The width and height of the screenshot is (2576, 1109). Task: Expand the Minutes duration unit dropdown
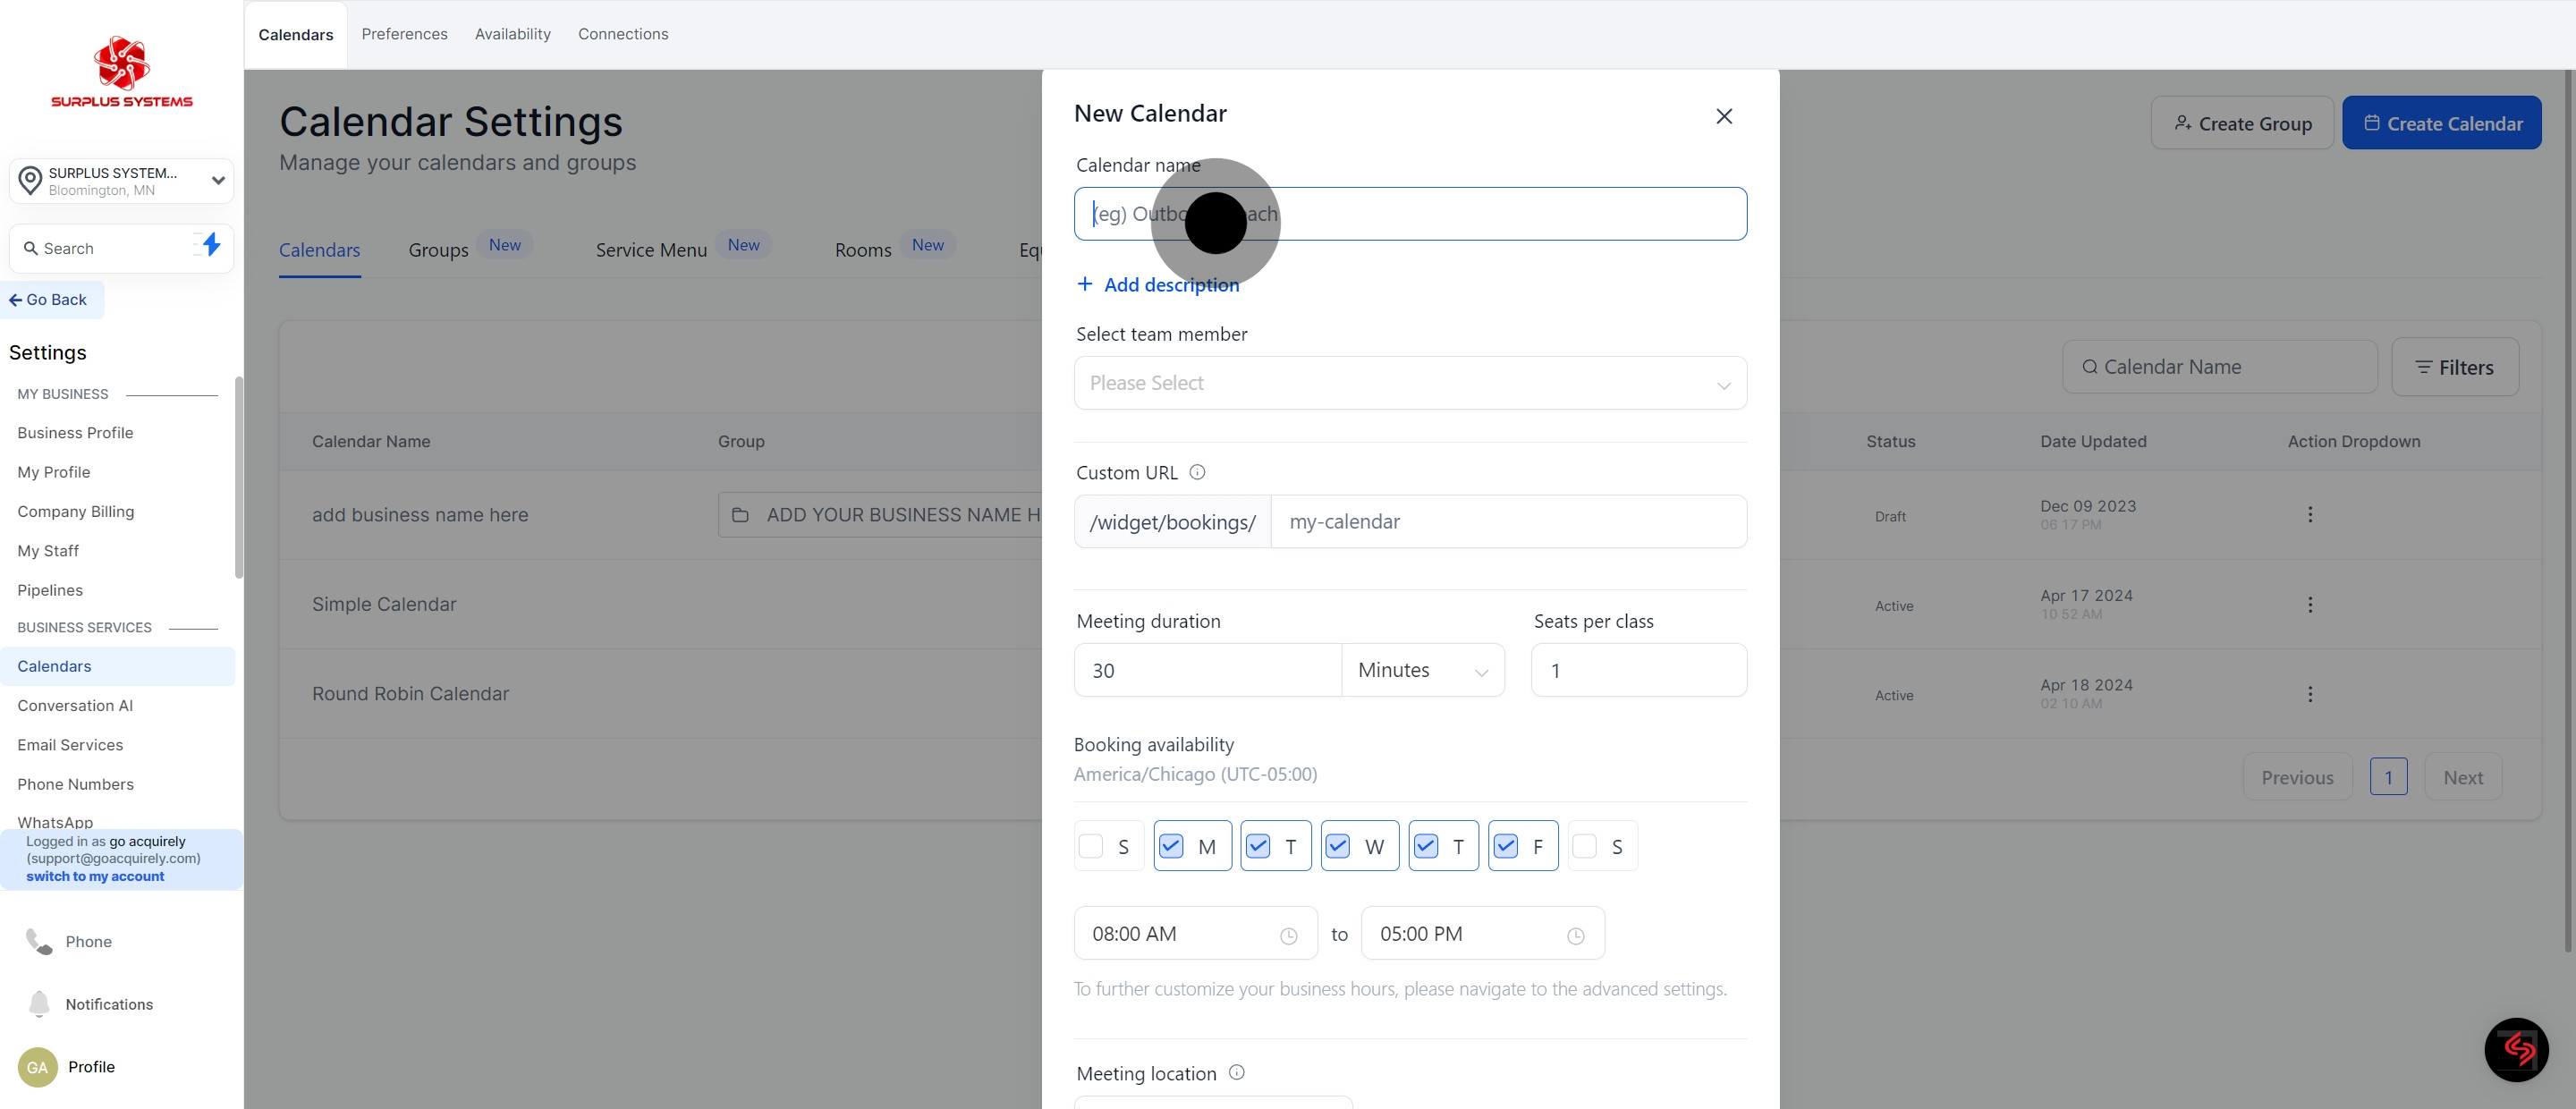[x=1422, y=670]
